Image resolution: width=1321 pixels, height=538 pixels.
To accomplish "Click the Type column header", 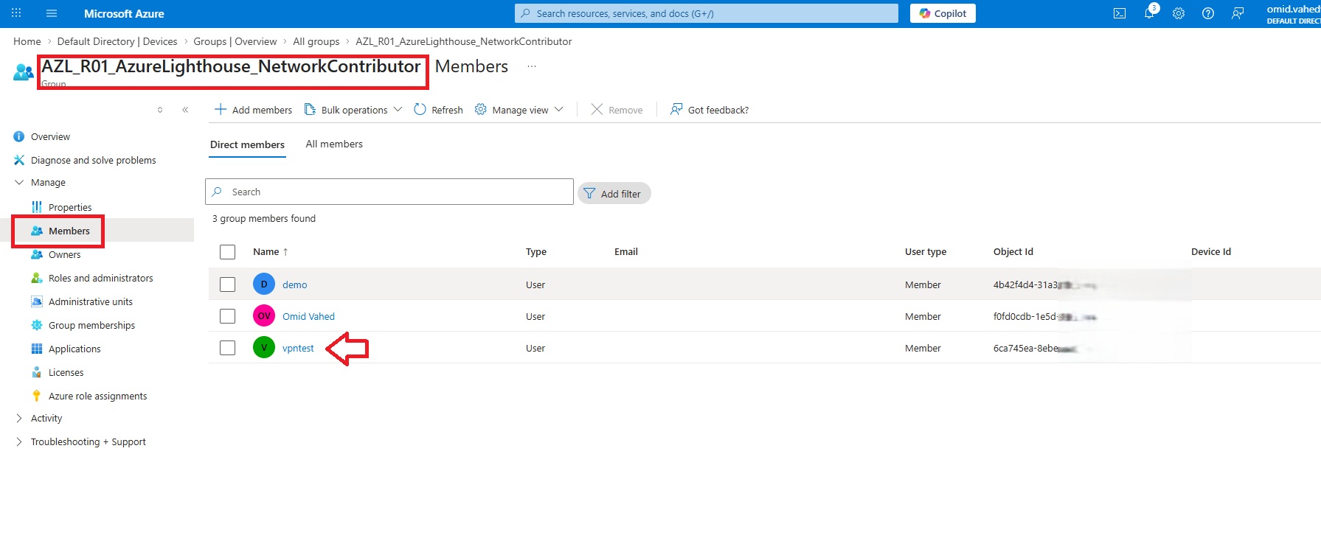I will [536, 251].
